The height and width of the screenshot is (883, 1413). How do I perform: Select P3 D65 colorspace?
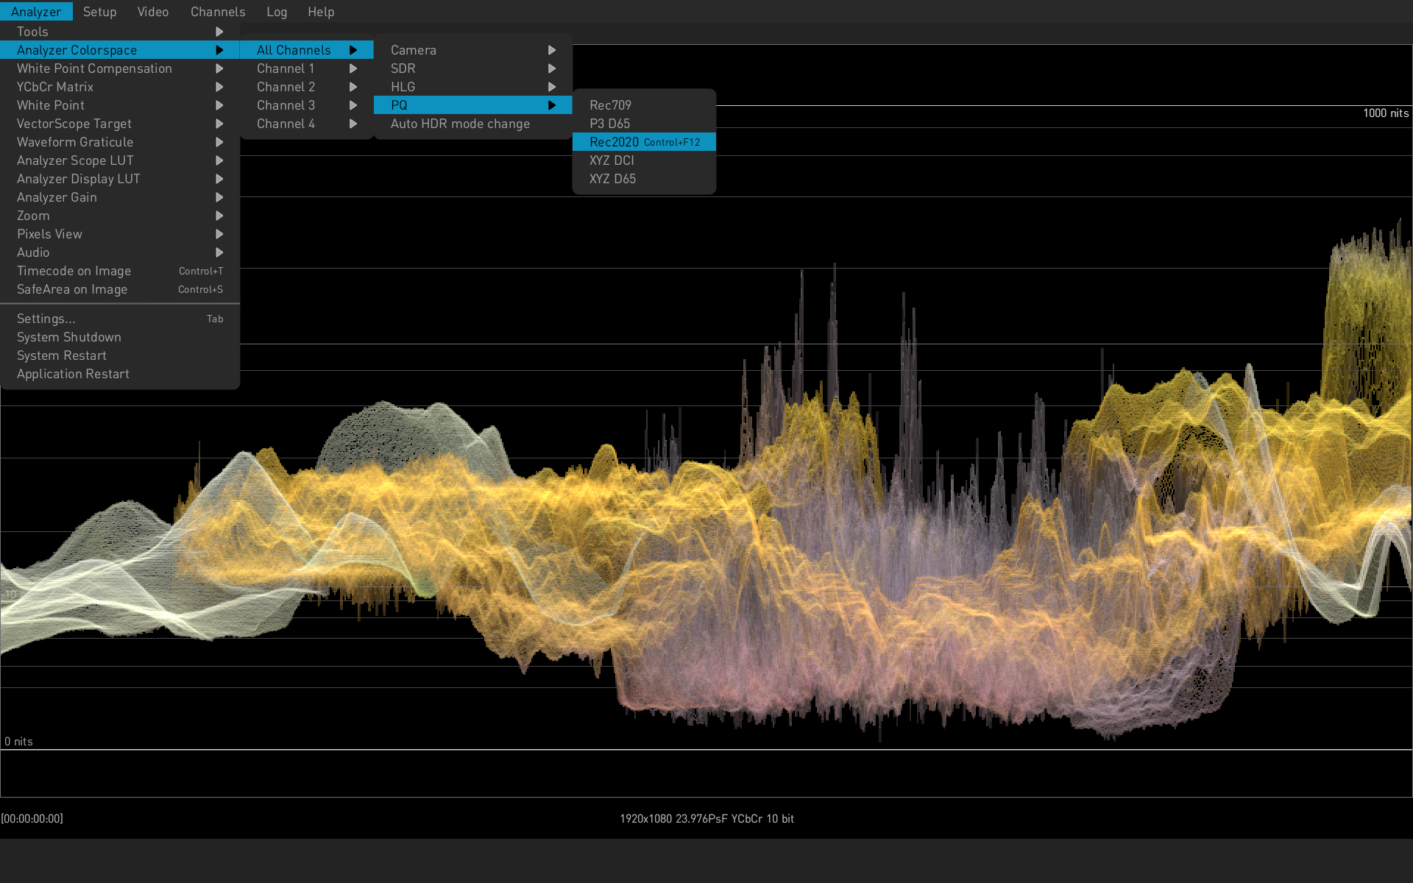609,124
